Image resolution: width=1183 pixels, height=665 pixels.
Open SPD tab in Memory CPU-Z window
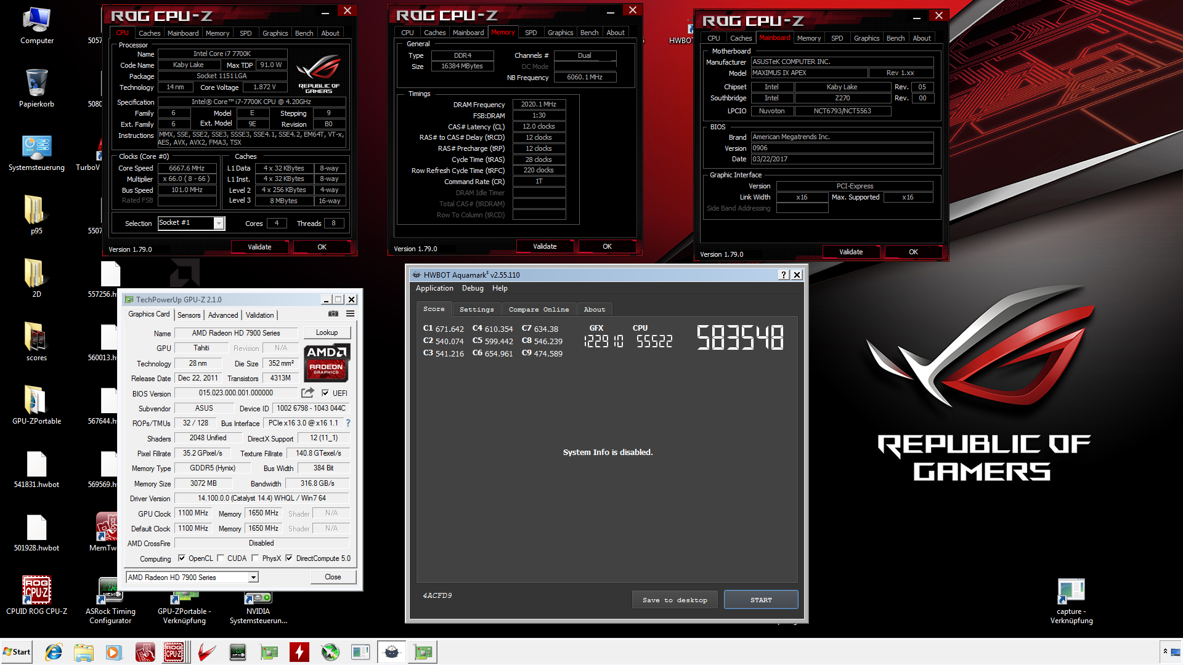point(531,33)
